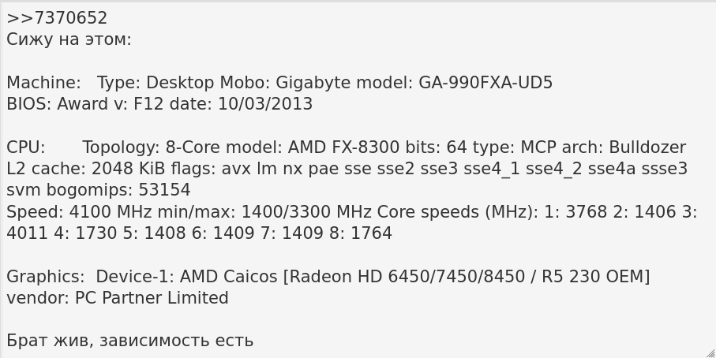Viewport: 716px width, 358px height.
Task: Click the 'GA-990FXA-UD5' model text
Action: click(x=485, y=83)
